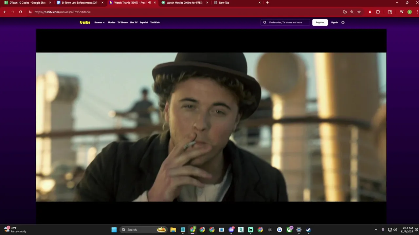Open Notepad from the taskbar

(183, 230)
